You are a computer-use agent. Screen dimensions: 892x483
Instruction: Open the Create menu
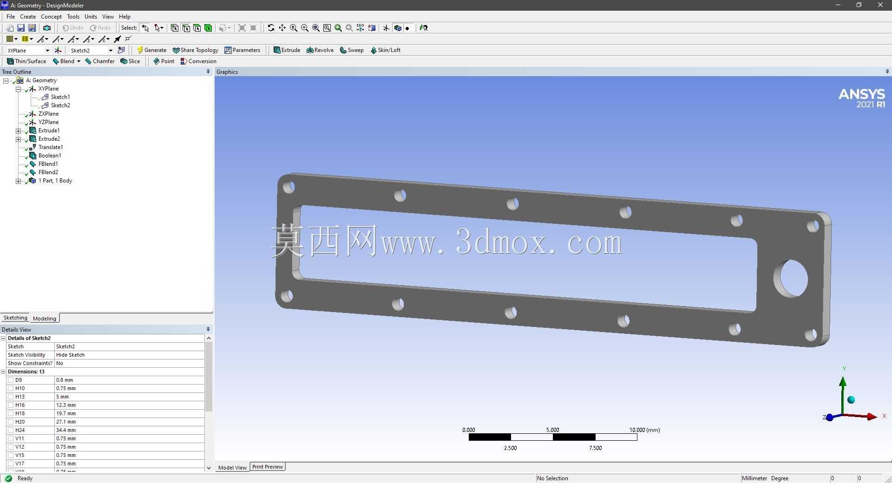(x=28, y=16)
